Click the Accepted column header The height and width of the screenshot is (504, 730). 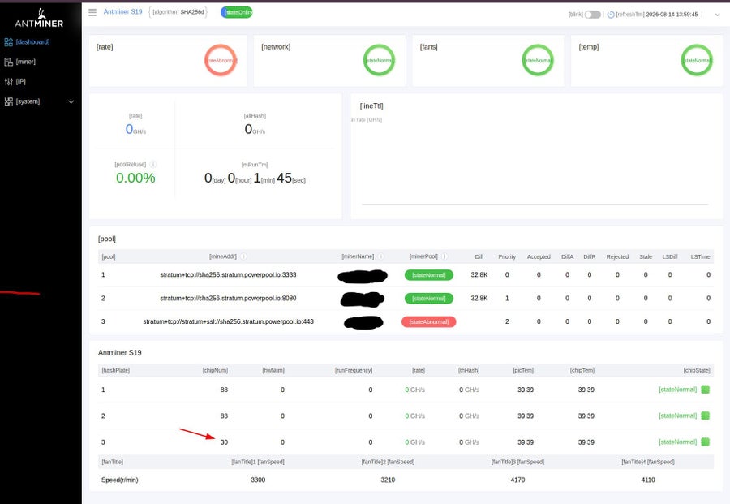(539, 256)
